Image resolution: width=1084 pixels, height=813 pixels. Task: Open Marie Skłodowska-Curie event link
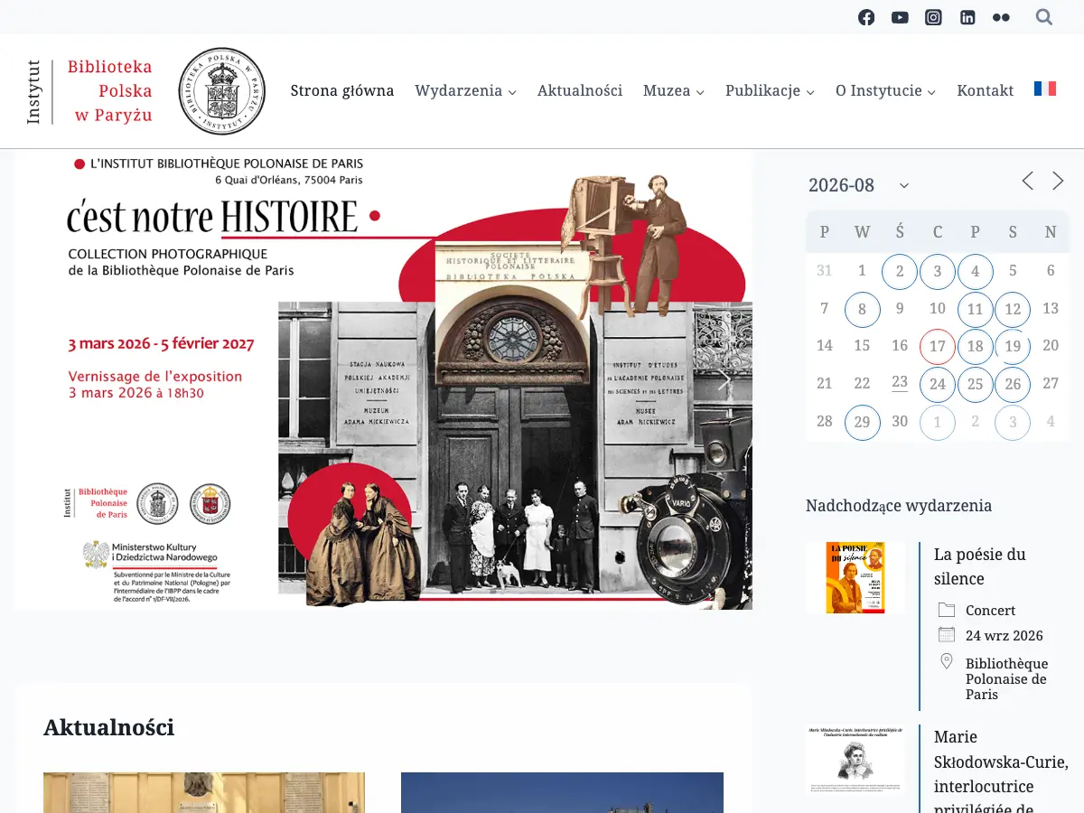click(1001, 772)
